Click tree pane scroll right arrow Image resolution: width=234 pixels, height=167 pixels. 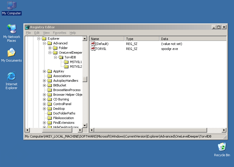(80, 130)
